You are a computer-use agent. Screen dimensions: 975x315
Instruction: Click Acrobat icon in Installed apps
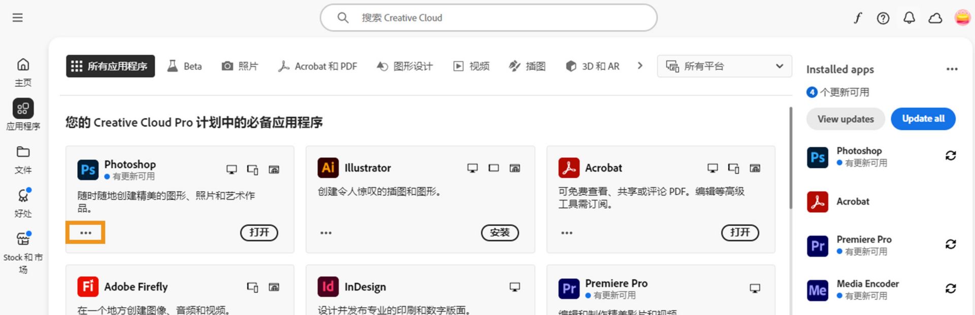click(818, 202)
